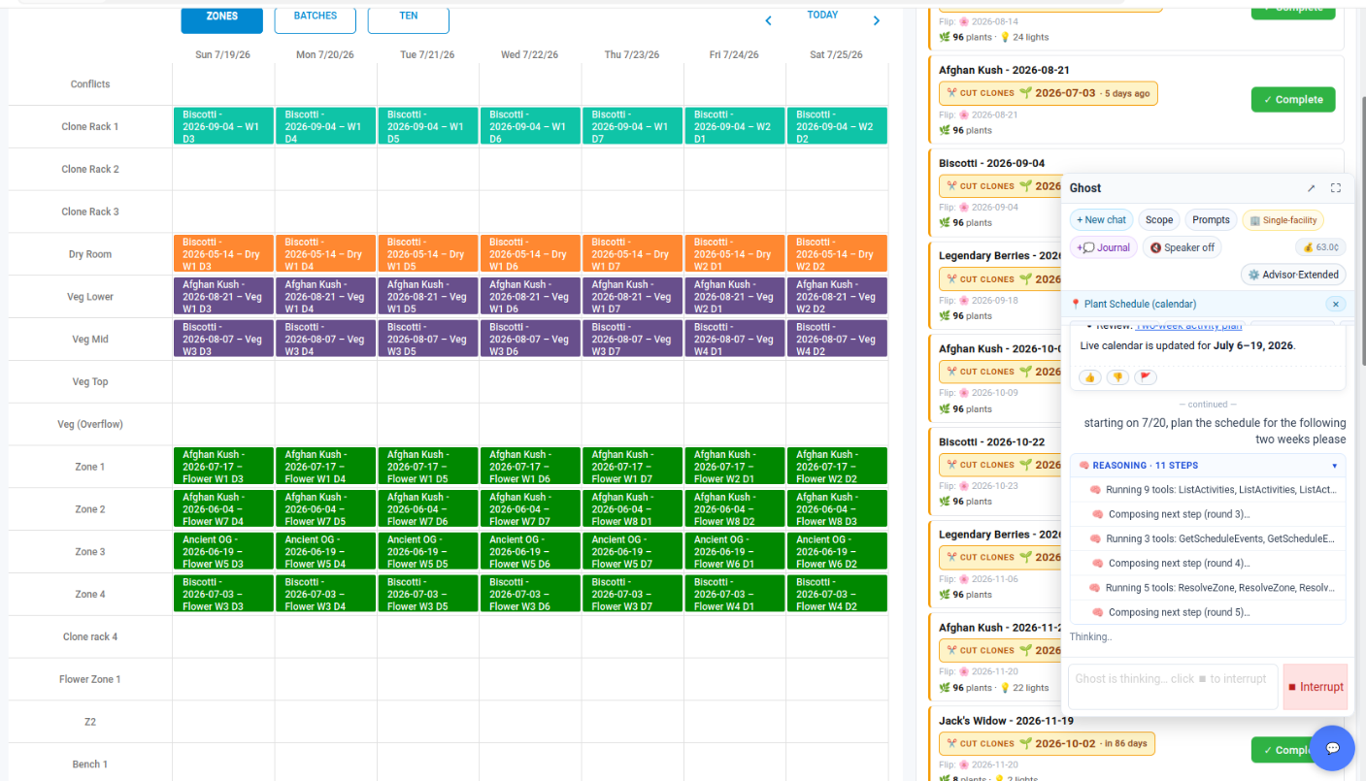
Task: Mark Afghan Kush 2026-08-21 task Complete
Action: [x=1293, y=100]
